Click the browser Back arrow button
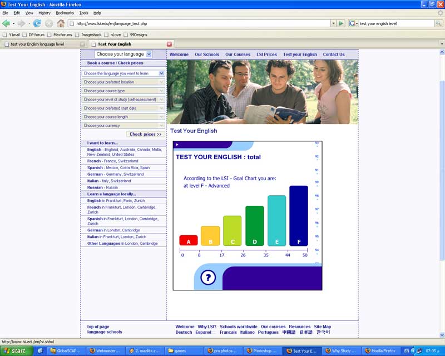Viewport: 445px width, 356px height. (6, 23)
